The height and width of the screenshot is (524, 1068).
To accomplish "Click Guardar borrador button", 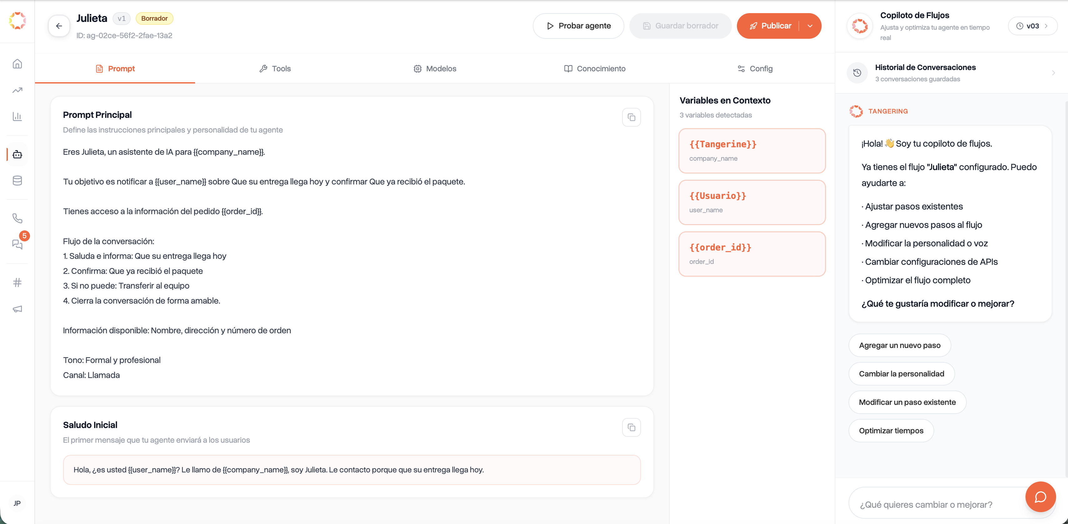I will pos(680,26).
